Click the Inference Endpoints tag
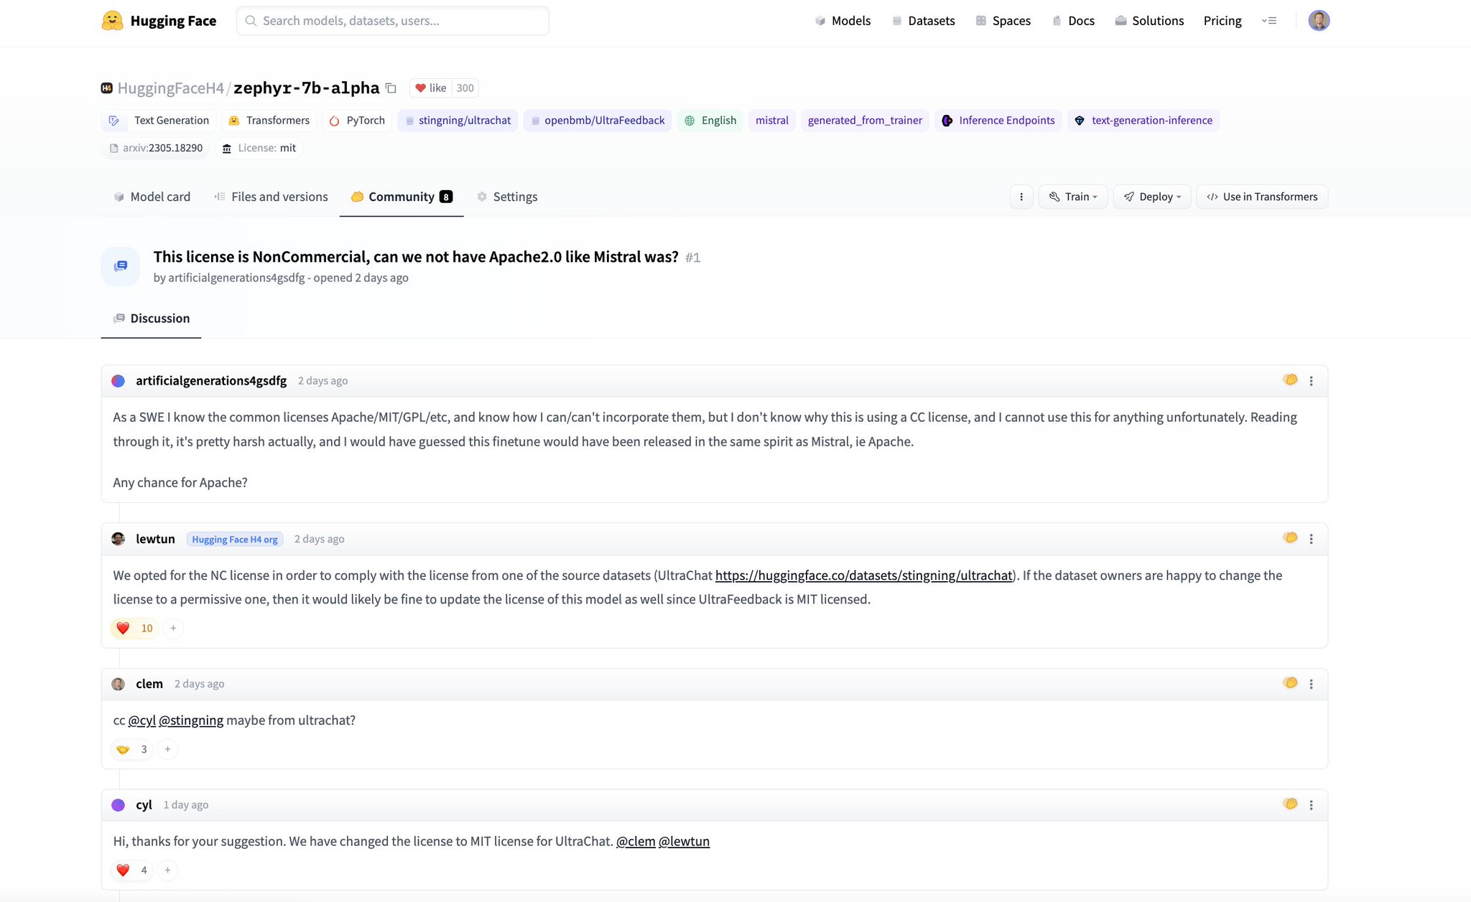 tap(998, 121)
